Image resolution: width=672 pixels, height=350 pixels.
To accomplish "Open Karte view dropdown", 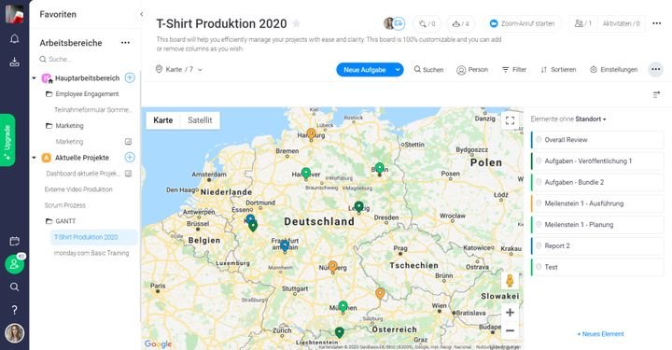I will click(x=178, y=69).
